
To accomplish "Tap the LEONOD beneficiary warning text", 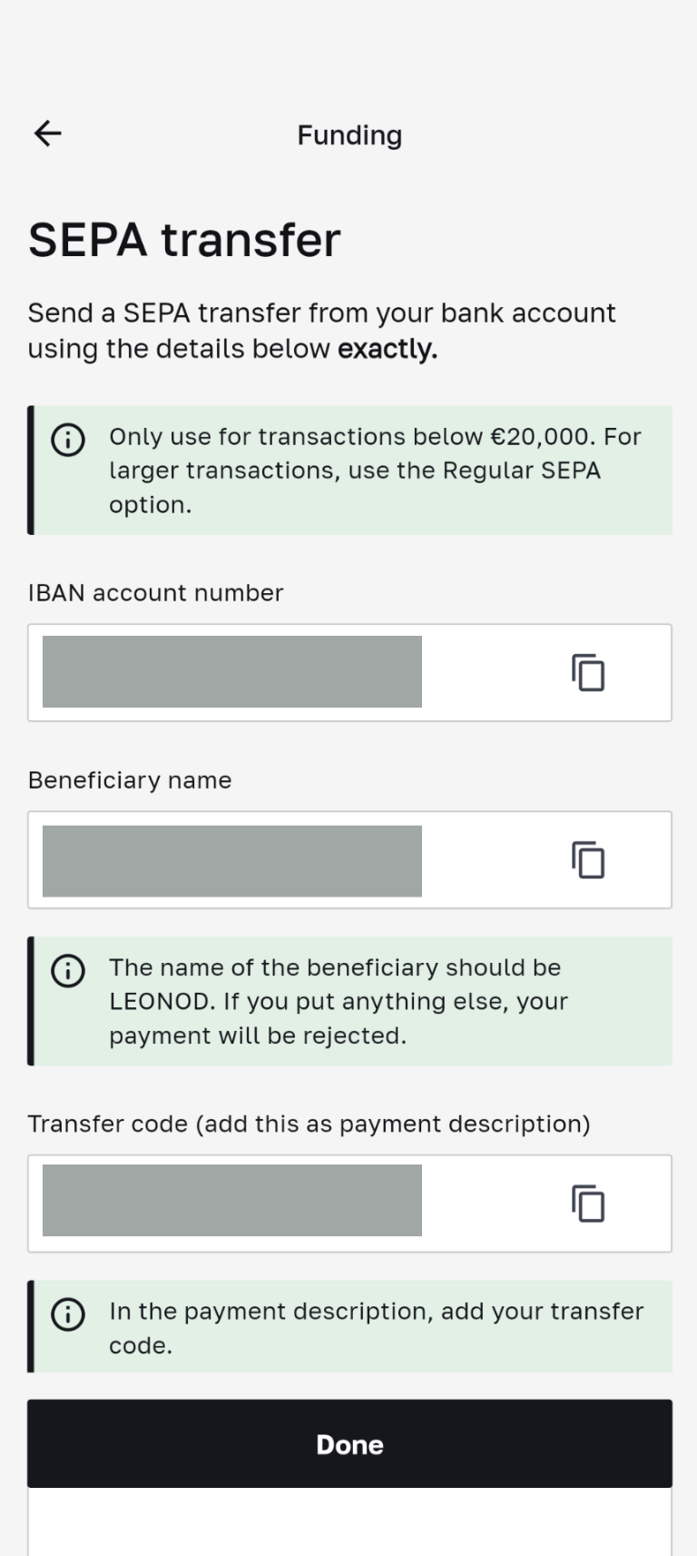I will [339, 1001].
